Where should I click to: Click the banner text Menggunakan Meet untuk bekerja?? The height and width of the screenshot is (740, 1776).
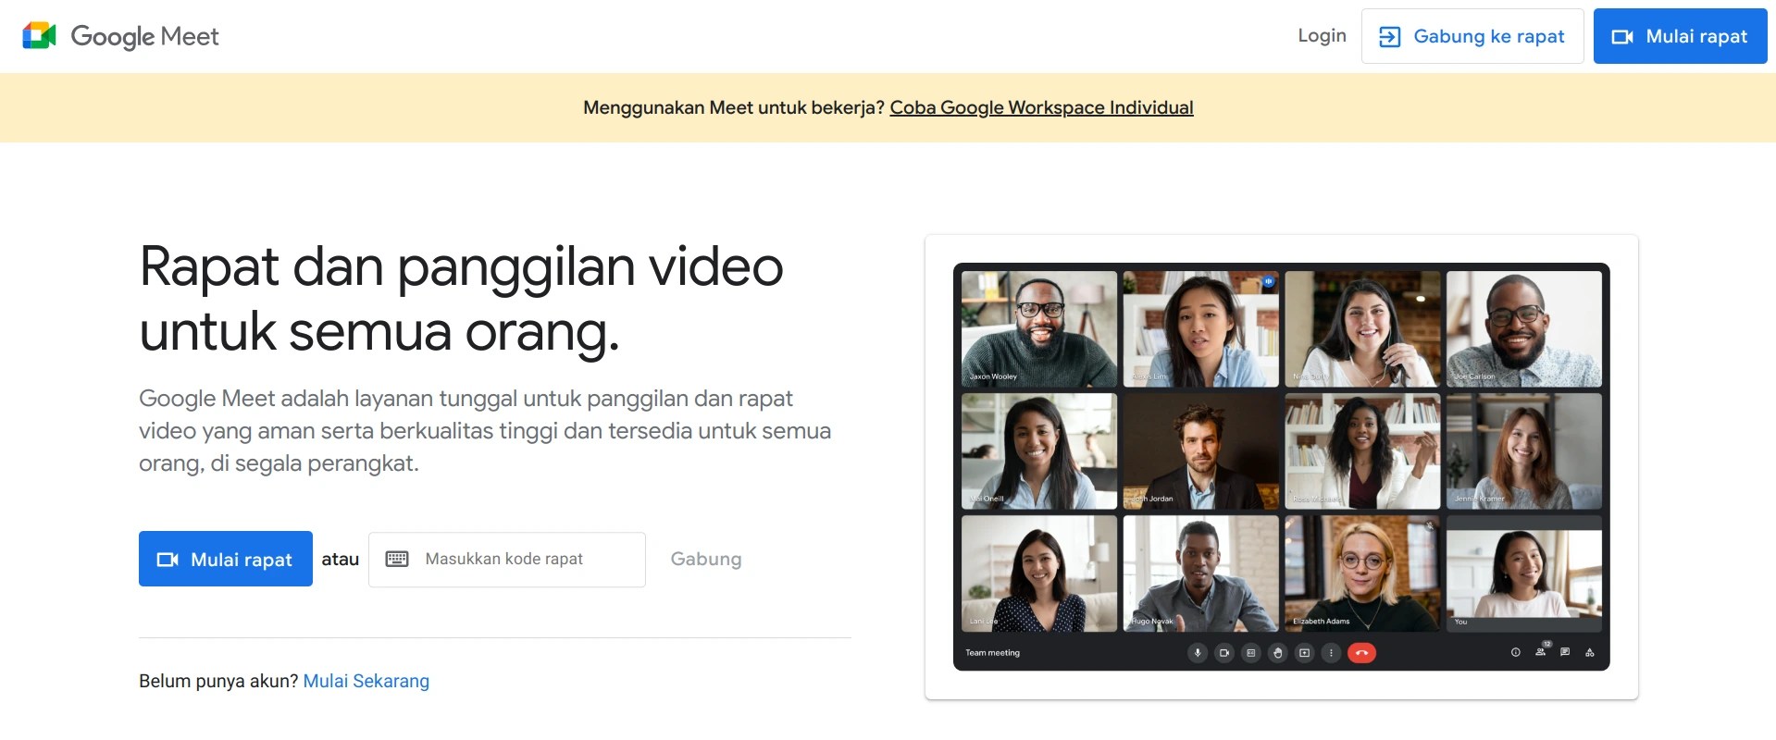pyautogui.click(x=734, y=107)
